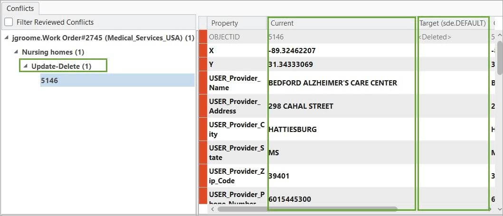Click the red conflict marker beside OBJECTID

[x=203, y=37]
